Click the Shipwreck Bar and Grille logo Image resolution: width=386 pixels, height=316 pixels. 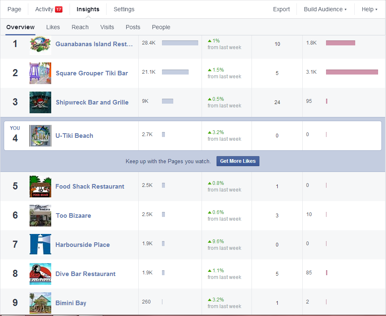[x=40, y=102]
